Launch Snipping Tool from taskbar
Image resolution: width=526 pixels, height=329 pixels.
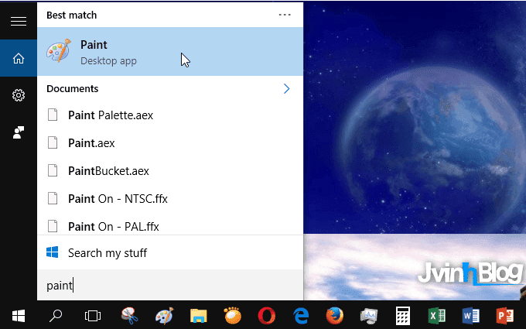pos(129,316)
